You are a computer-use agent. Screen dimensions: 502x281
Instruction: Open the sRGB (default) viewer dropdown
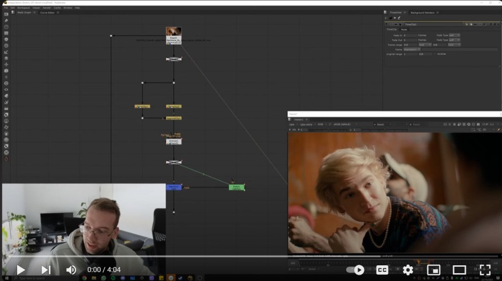(x=345, y=125)
